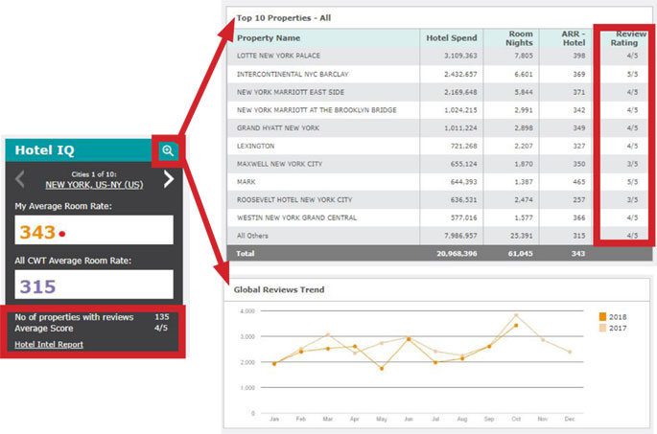Open the NEW YORK, US-NY (US) city link
The image size is (657, 434).
[x=94, y=185]
